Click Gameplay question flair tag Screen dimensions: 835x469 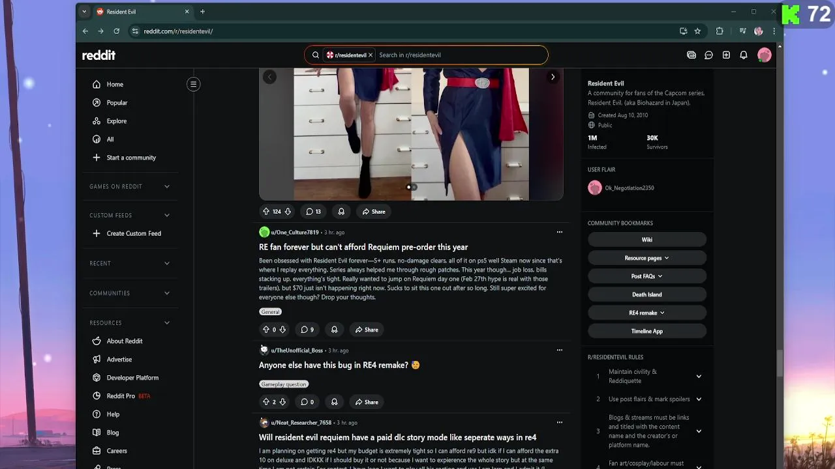point(284,384)
